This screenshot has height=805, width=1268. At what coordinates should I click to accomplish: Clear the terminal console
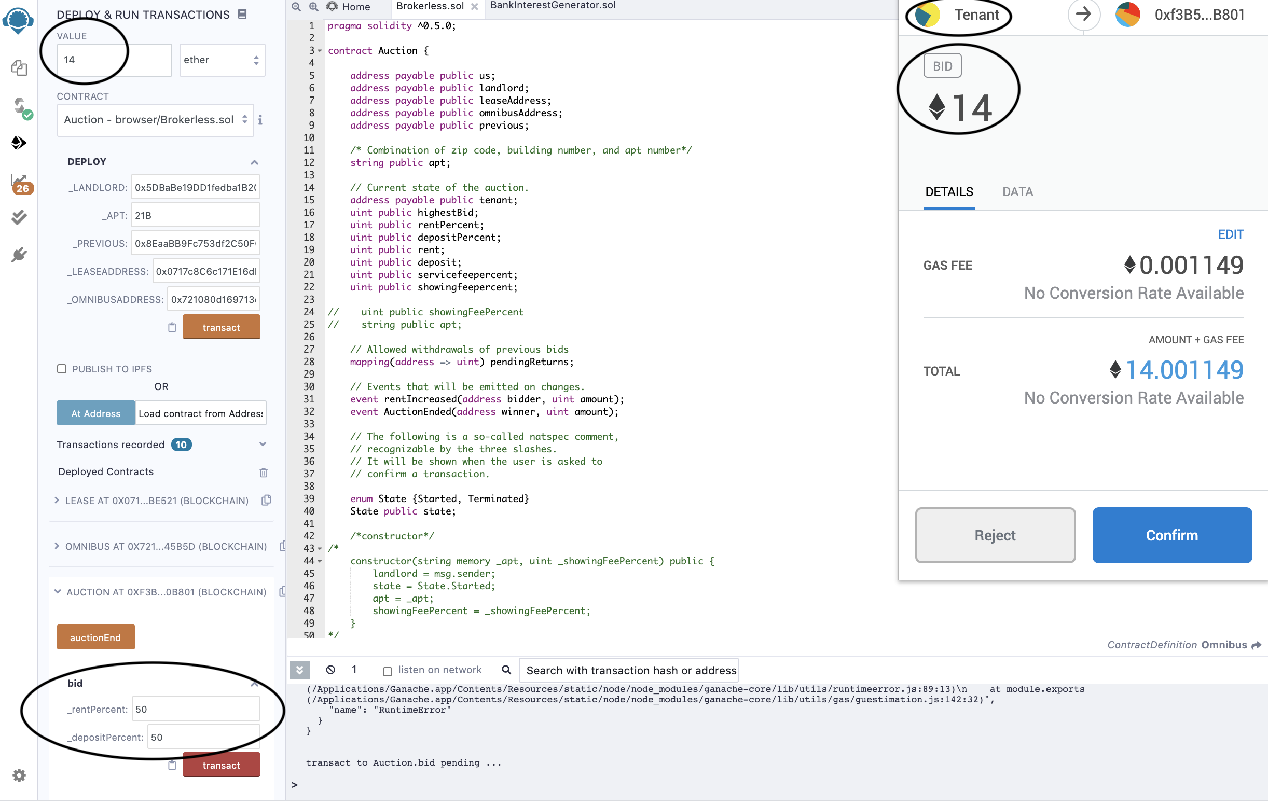(330, 670)
